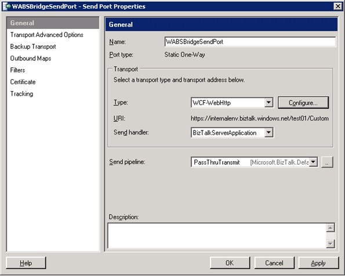Viewport: 345px width, 276px height.
Task: Click the Type label in Transport group
Action: coord(121,103)
